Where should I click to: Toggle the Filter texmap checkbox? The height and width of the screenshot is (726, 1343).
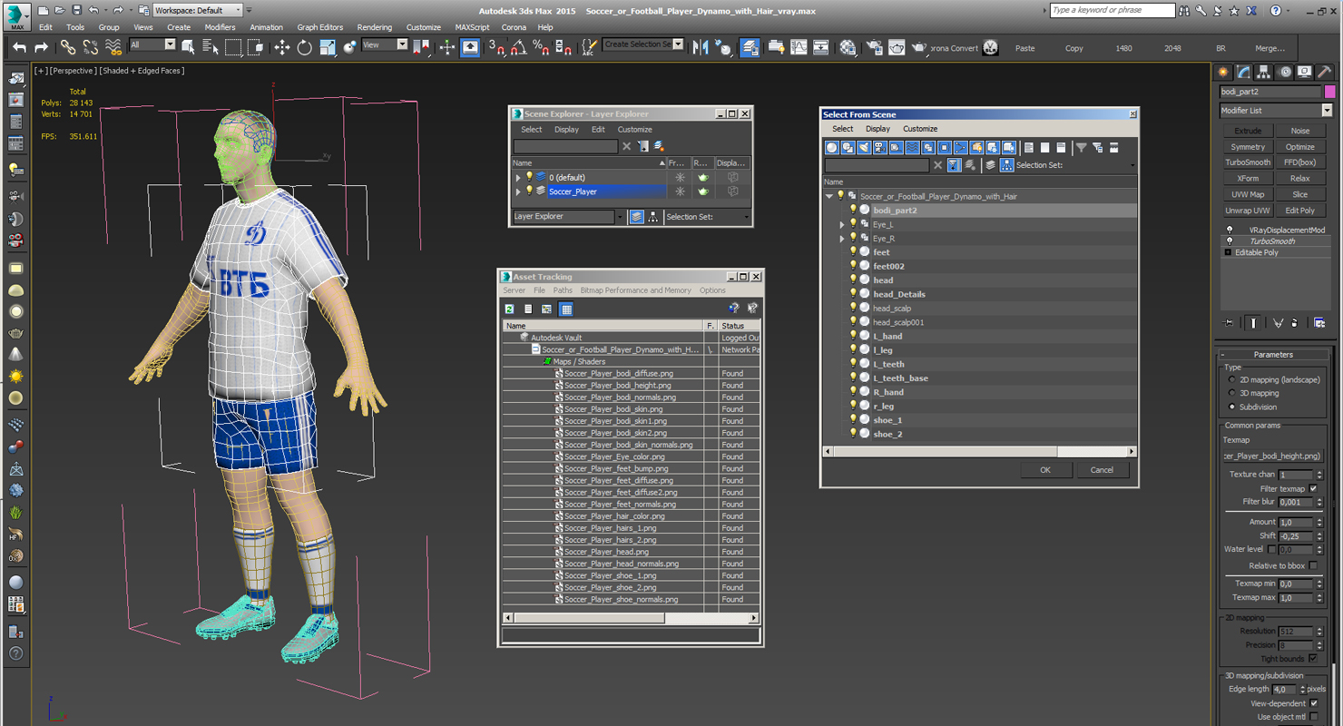(1313, 488)
